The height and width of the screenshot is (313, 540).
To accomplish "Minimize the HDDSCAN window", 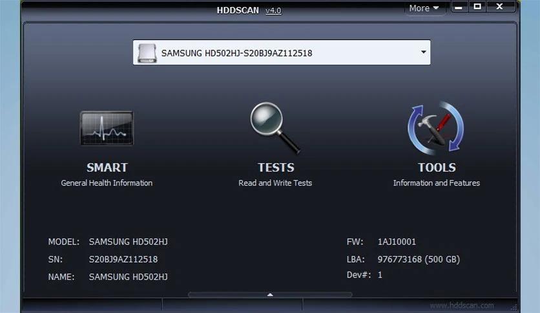I will 459,7.
